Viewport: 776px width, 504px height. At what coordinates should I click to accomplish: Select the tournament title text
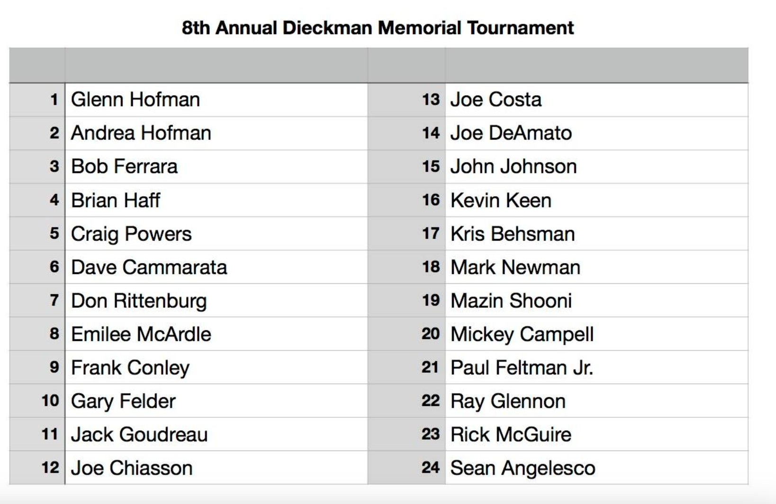coord(378,28)
